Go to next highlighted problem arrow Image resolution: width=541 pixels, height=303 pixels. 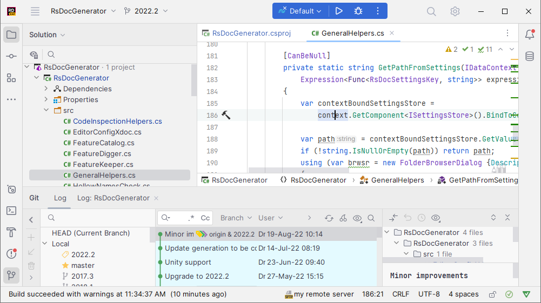[x=512, y=49]
